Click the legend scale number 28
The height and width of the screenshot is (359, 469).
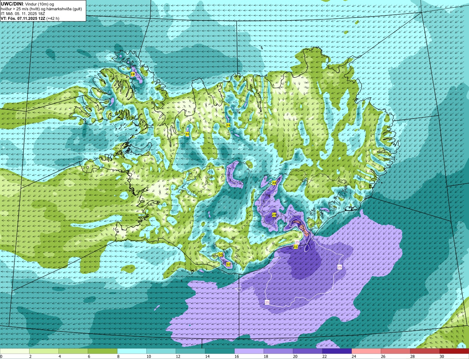413,356
